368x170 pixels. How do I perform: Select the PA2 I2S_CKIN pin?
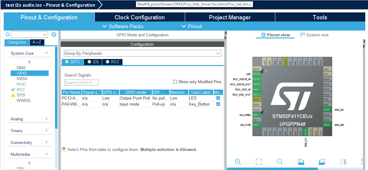257,125
